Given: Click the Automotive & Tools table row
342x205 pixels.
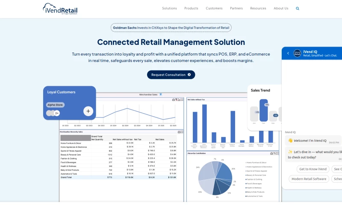Looking at the screenshot, I should (118, 174).
